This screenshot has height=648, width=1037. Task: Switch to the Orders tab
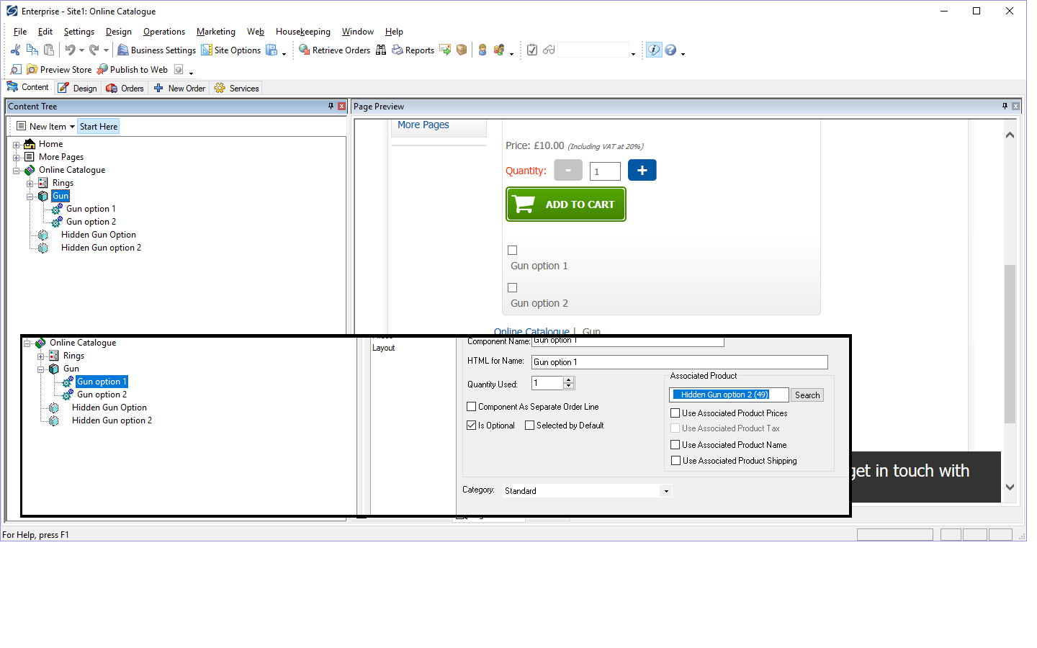tap(125, 89)
